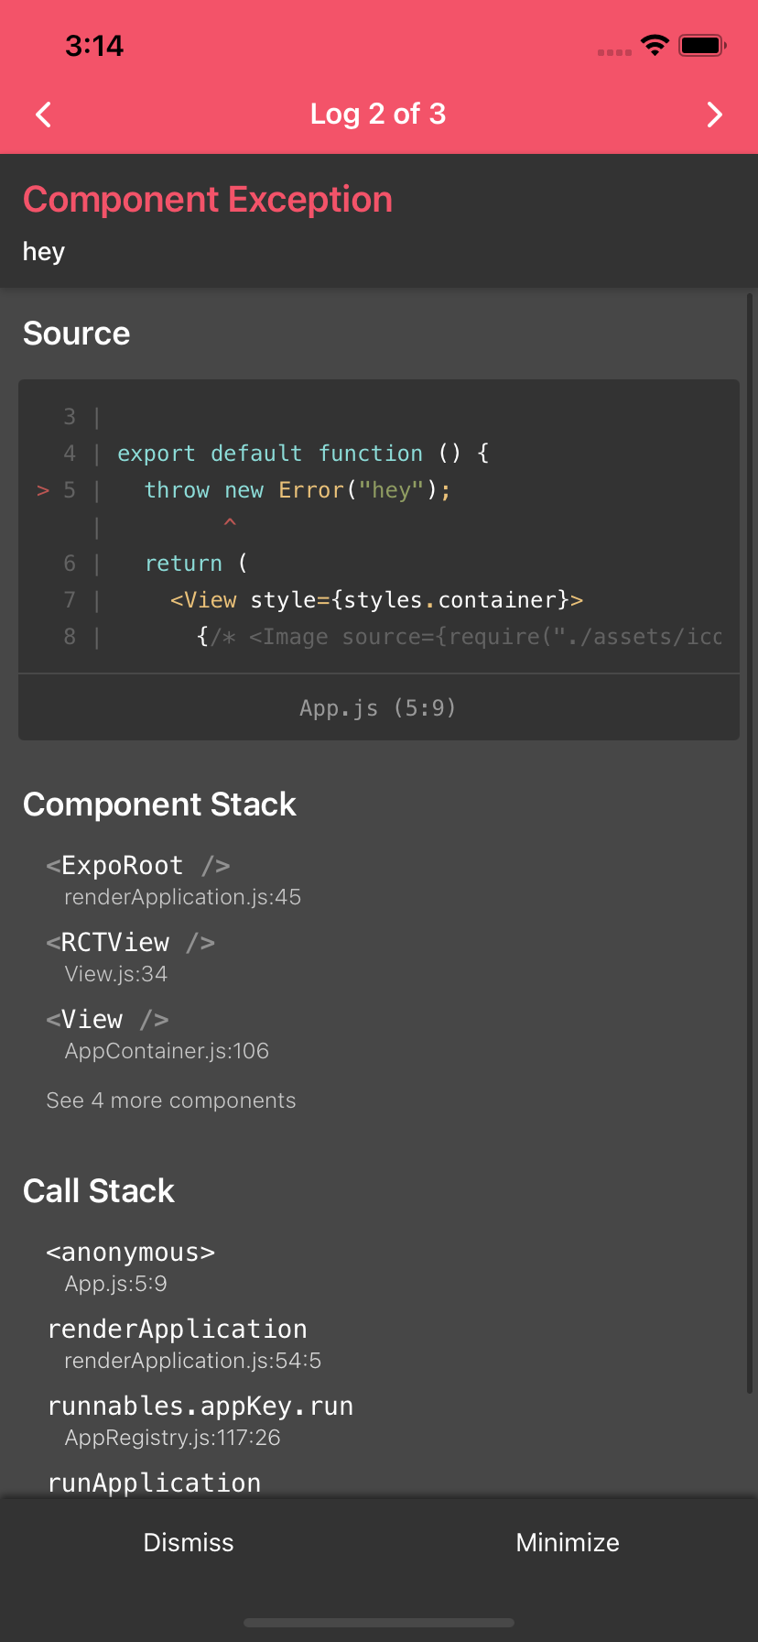The image size is (758, 1642).
Task: Dismiss the error log
Action: [x=189, y=1542]
